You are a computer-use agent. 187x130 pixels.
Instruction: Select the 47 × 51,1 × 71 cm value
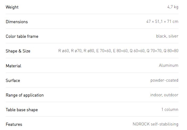tap(162, 22)
